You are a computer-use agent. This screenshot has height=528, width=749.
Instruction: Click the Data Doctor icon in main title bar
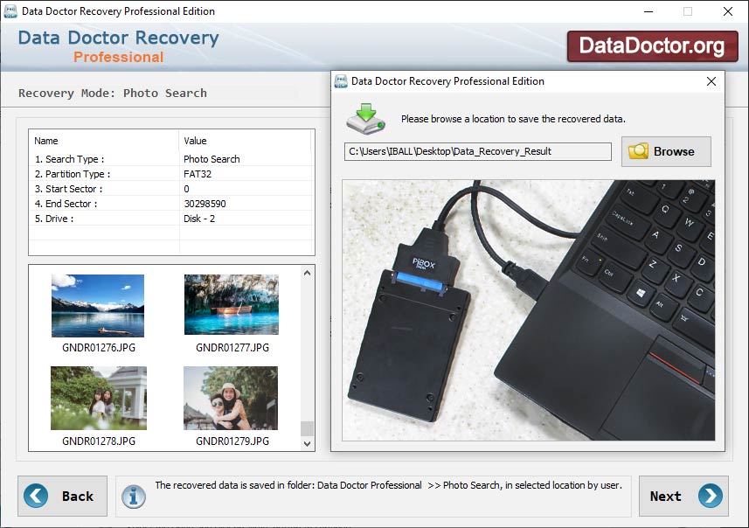click(11, 11)
